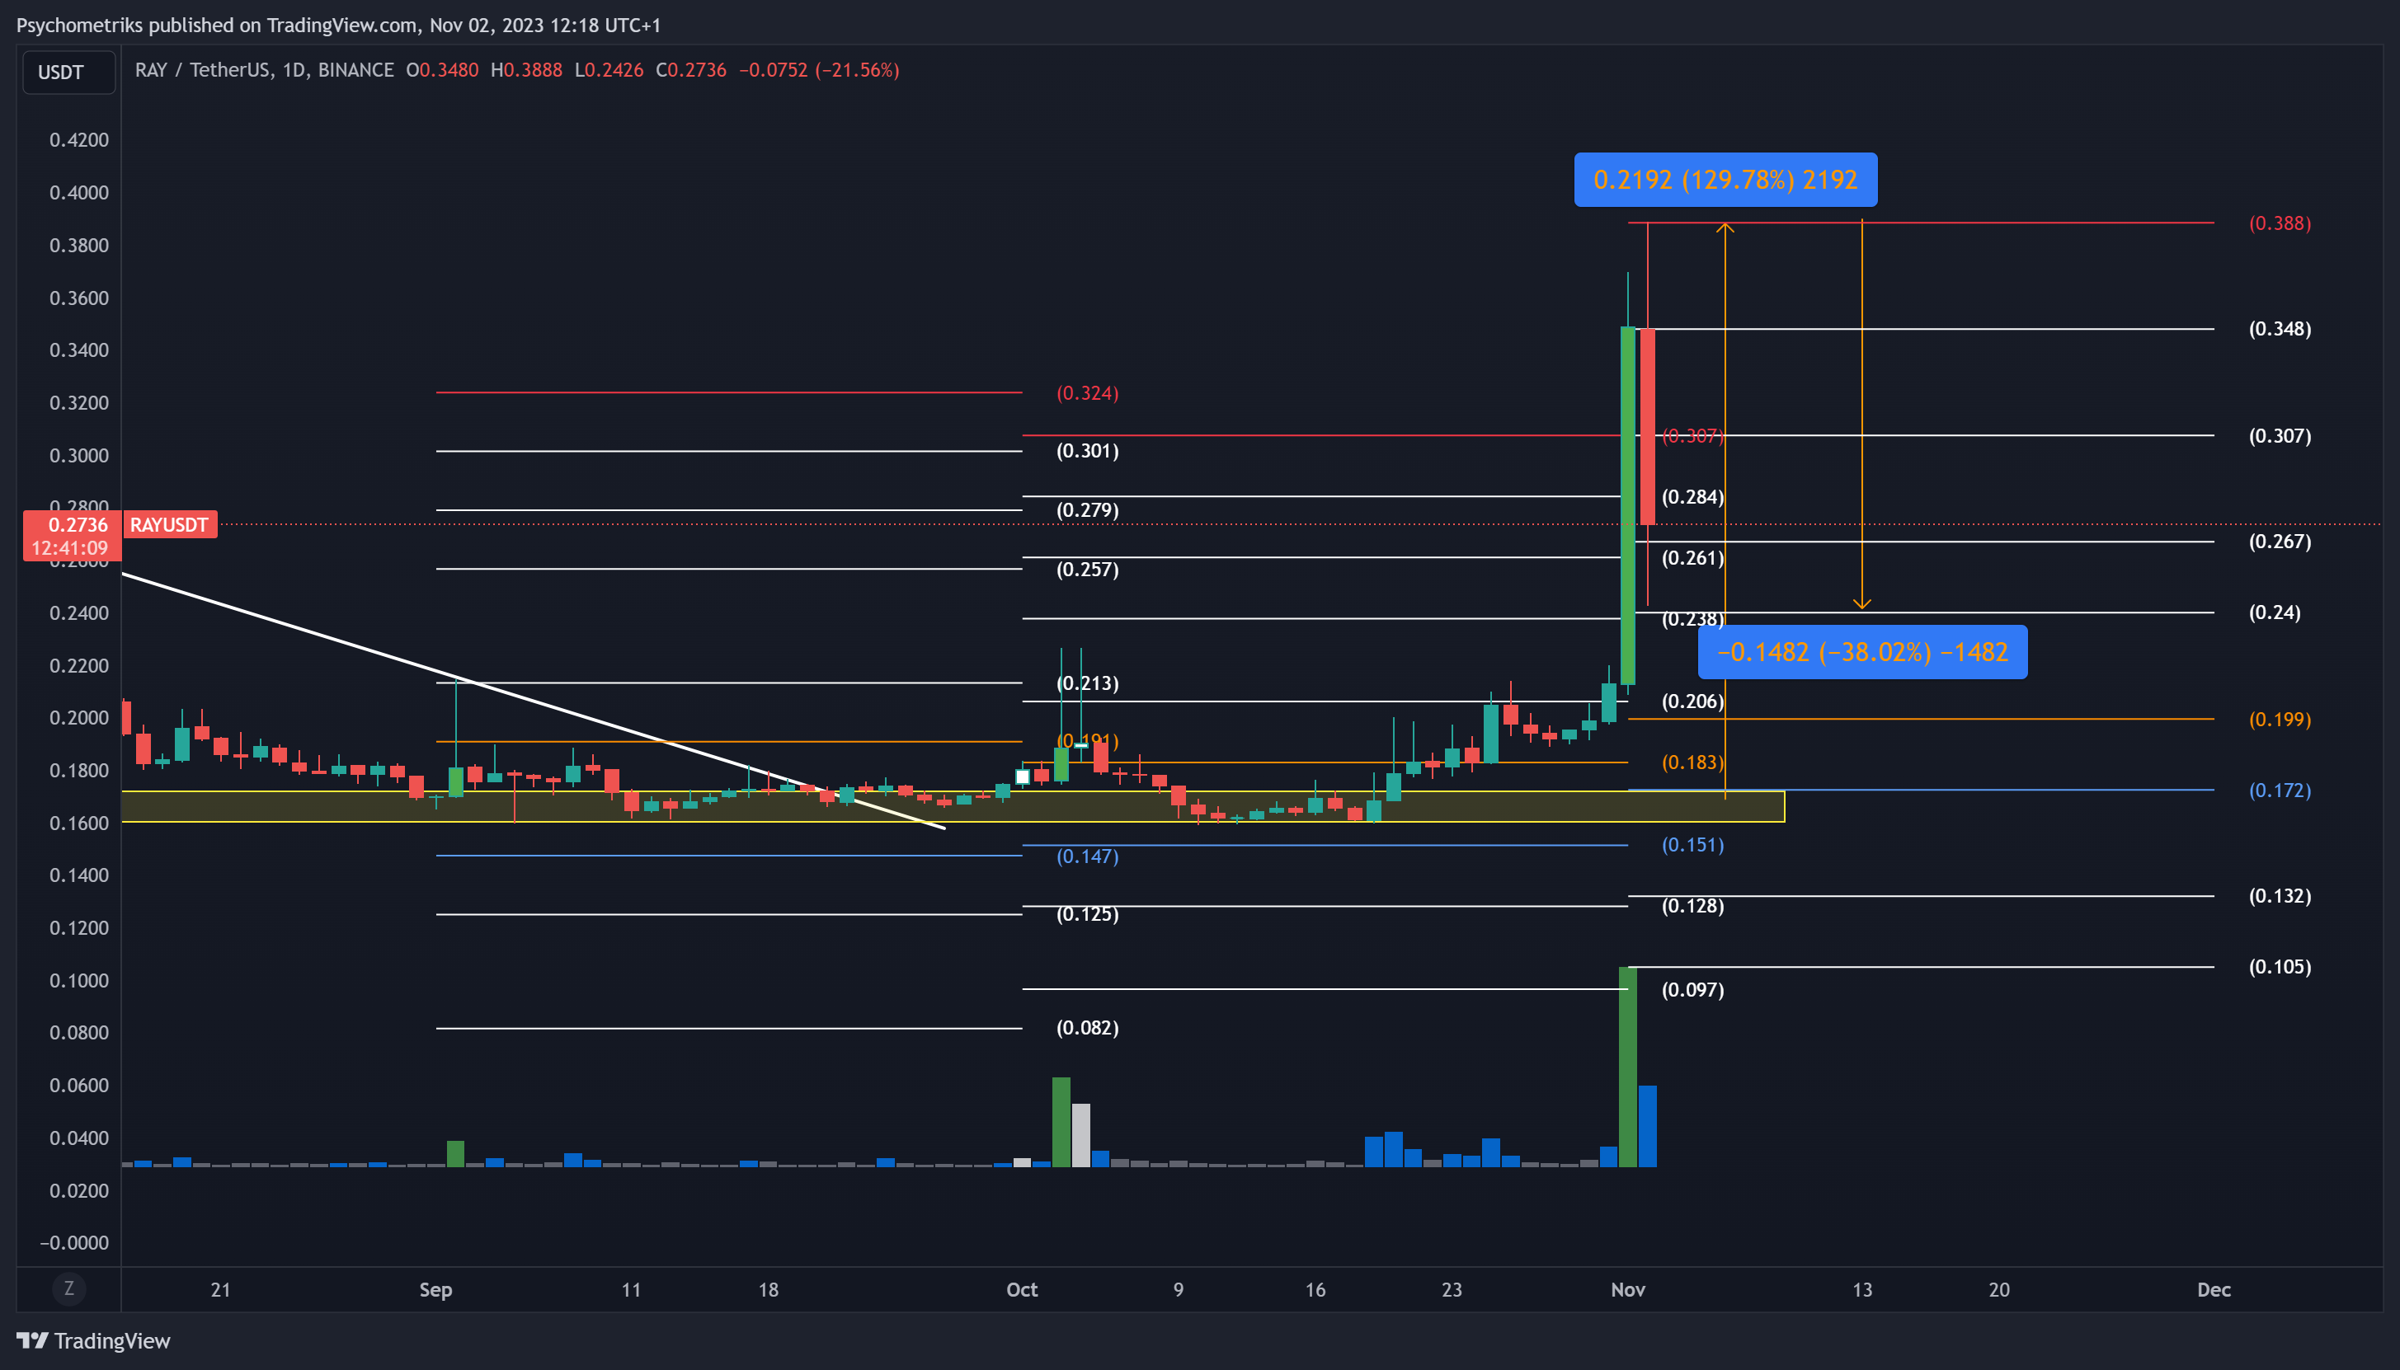
Task: Click the (0.082) level label
Action: [x=1087, y=1027]
